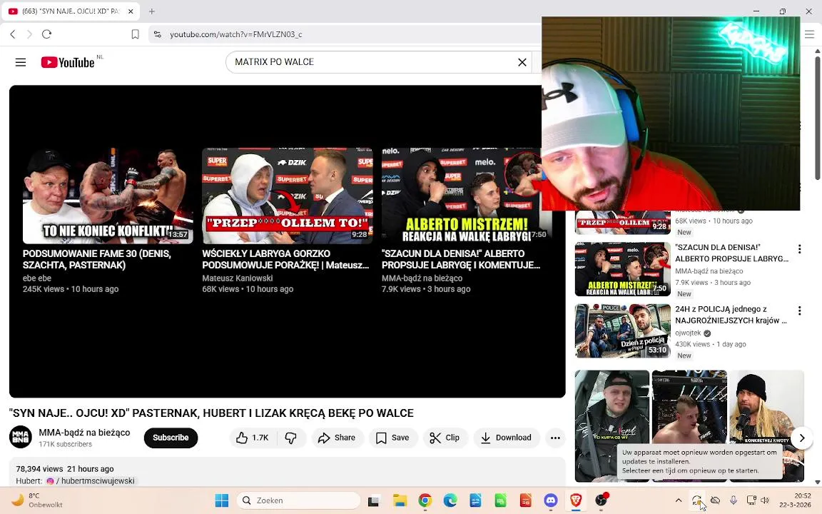822x514 pixels.
Task: Go back with the browser back arrow
Action: (x=13, y=34)
